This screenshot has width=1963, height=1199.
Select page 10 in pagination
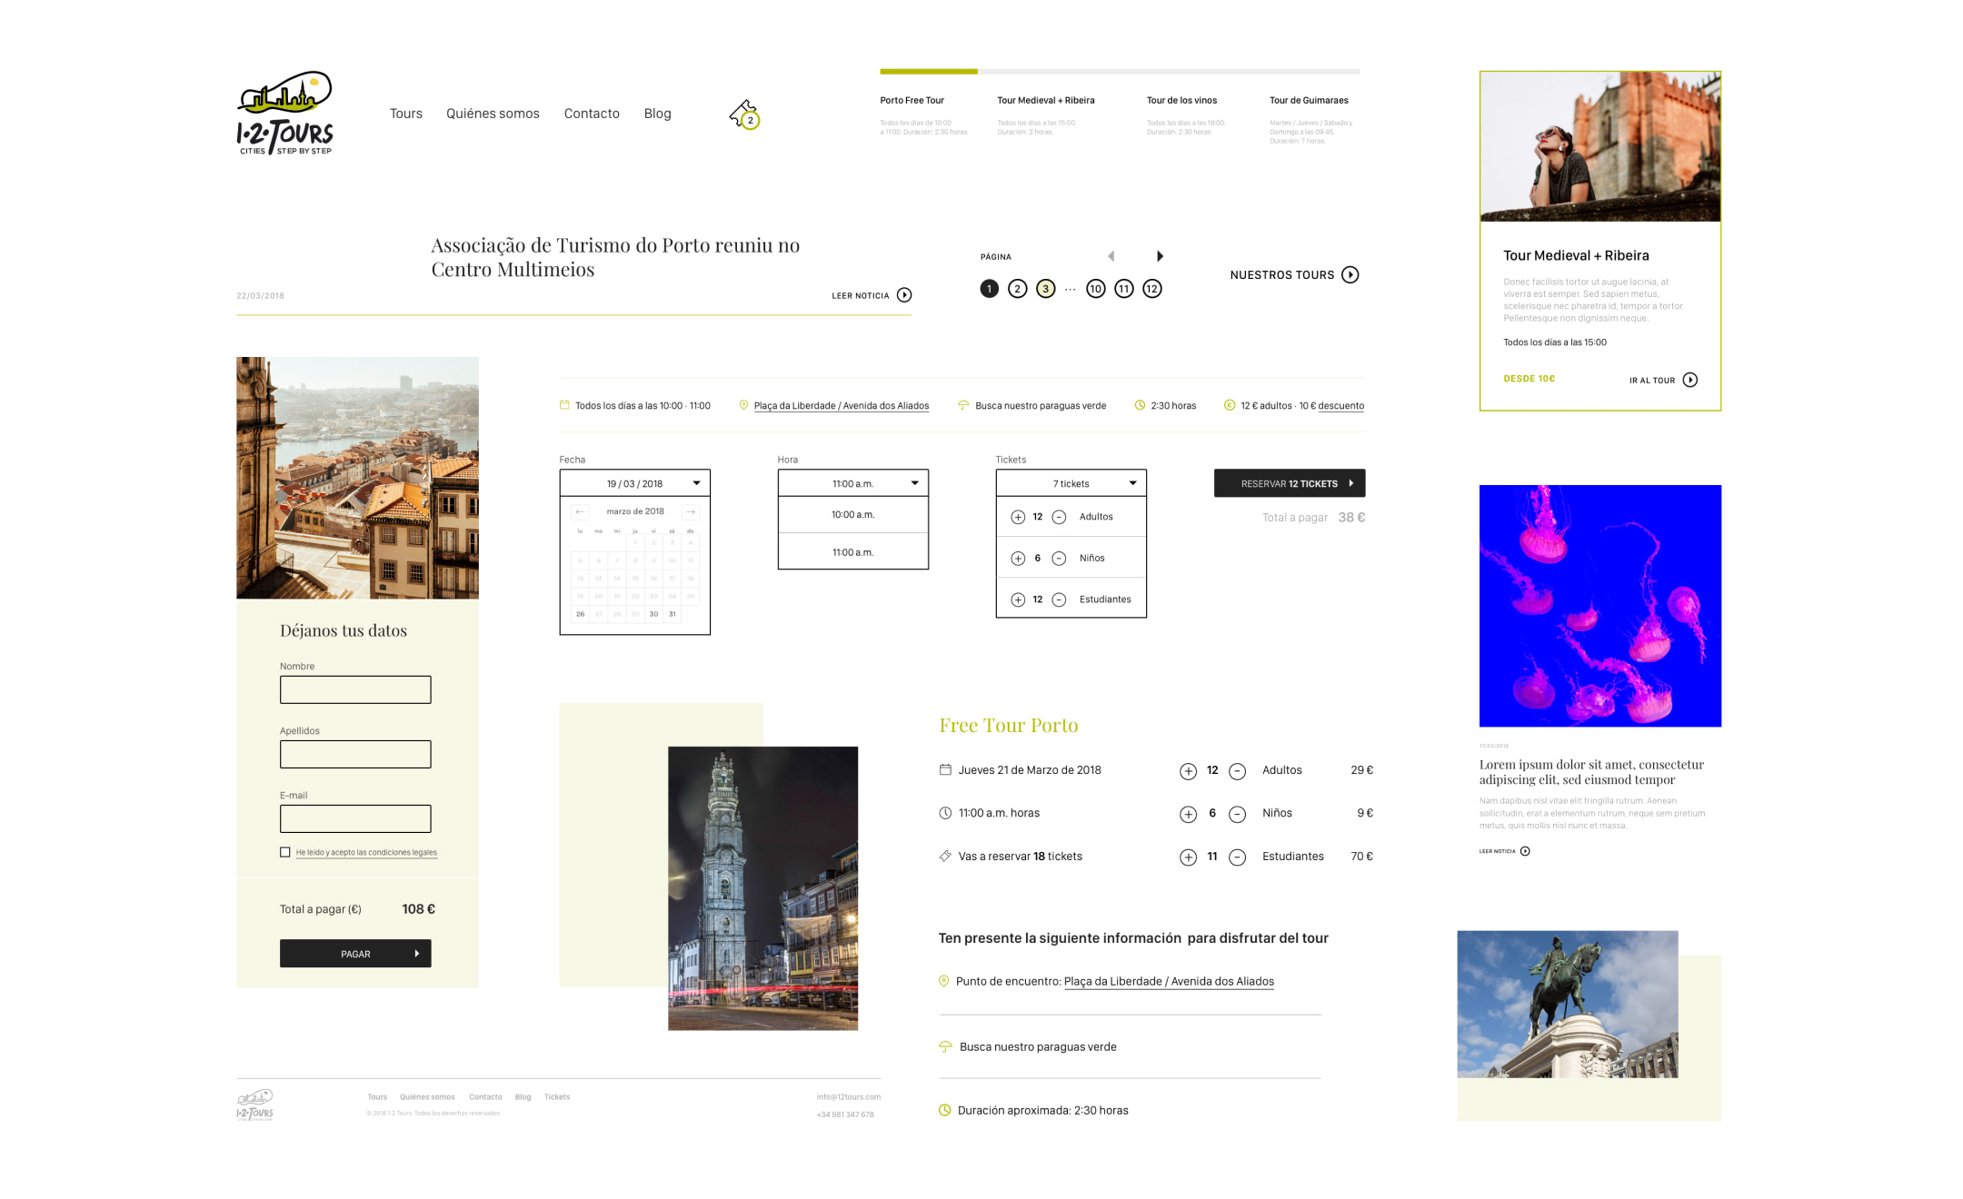coord(1096,289)
